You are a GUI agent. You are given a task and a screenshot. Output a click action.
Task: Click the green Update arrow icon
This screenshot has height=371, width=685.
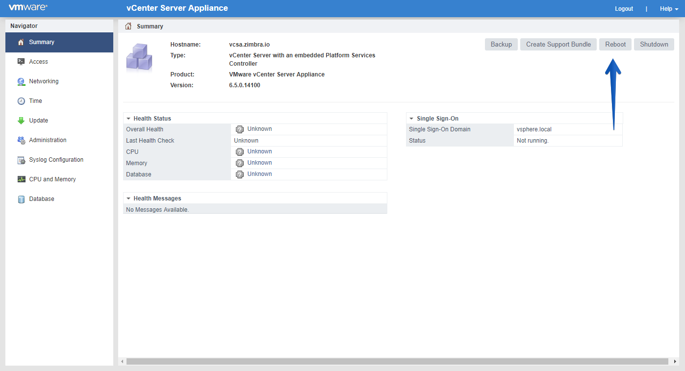pos(21,121)
